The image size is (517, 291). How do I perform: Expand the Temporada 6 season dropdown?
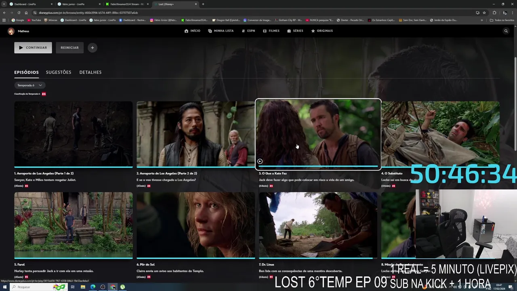pyautogui.click(x=29, y=85)
